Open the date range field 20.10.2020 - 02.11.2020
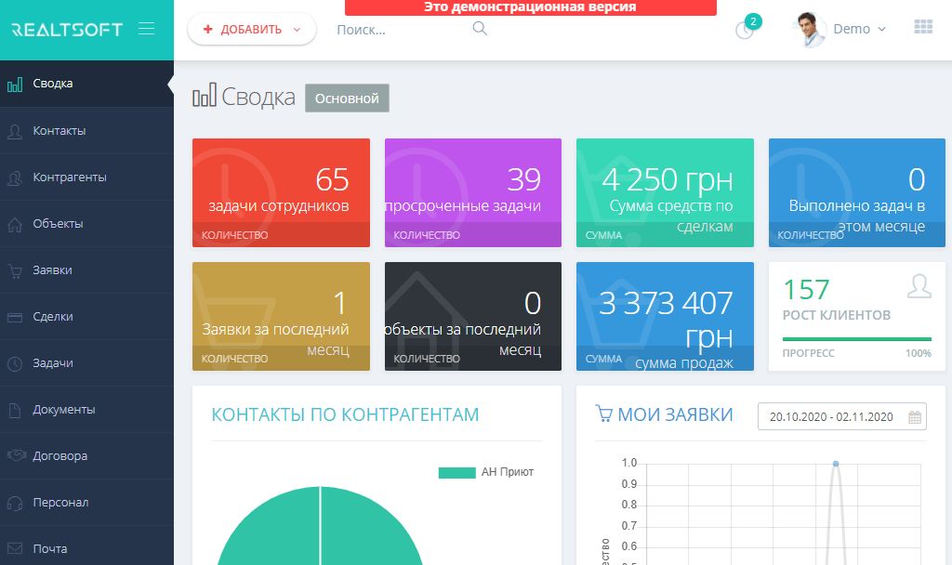The height and width of the screenshot is (565, 952). click(x=841, y=416)
